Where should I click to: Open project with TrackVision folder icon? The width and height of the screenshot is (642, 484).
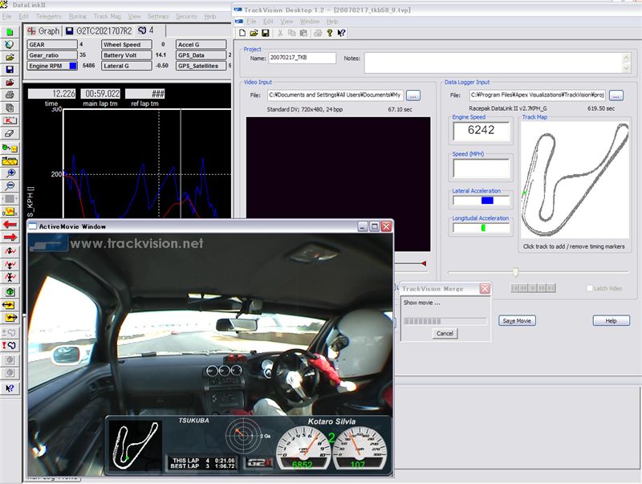pos(254,33)
